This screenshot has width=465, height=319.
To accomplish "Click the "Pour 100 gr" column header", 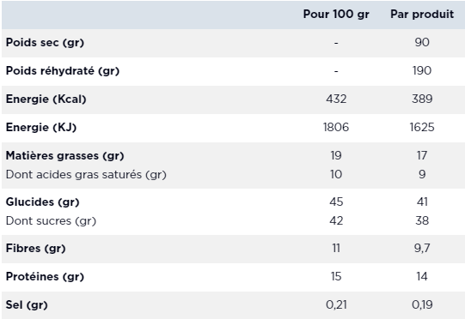I will coord(336,15).
